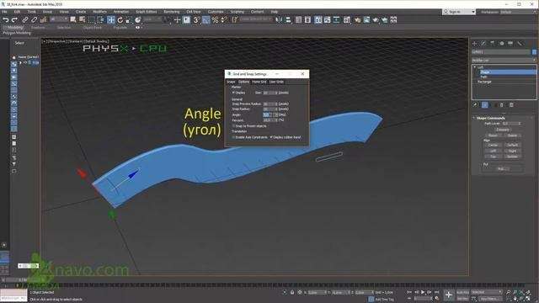Toggle the 3D Snaps button
The image size is (539, 303).
(196, 20)
